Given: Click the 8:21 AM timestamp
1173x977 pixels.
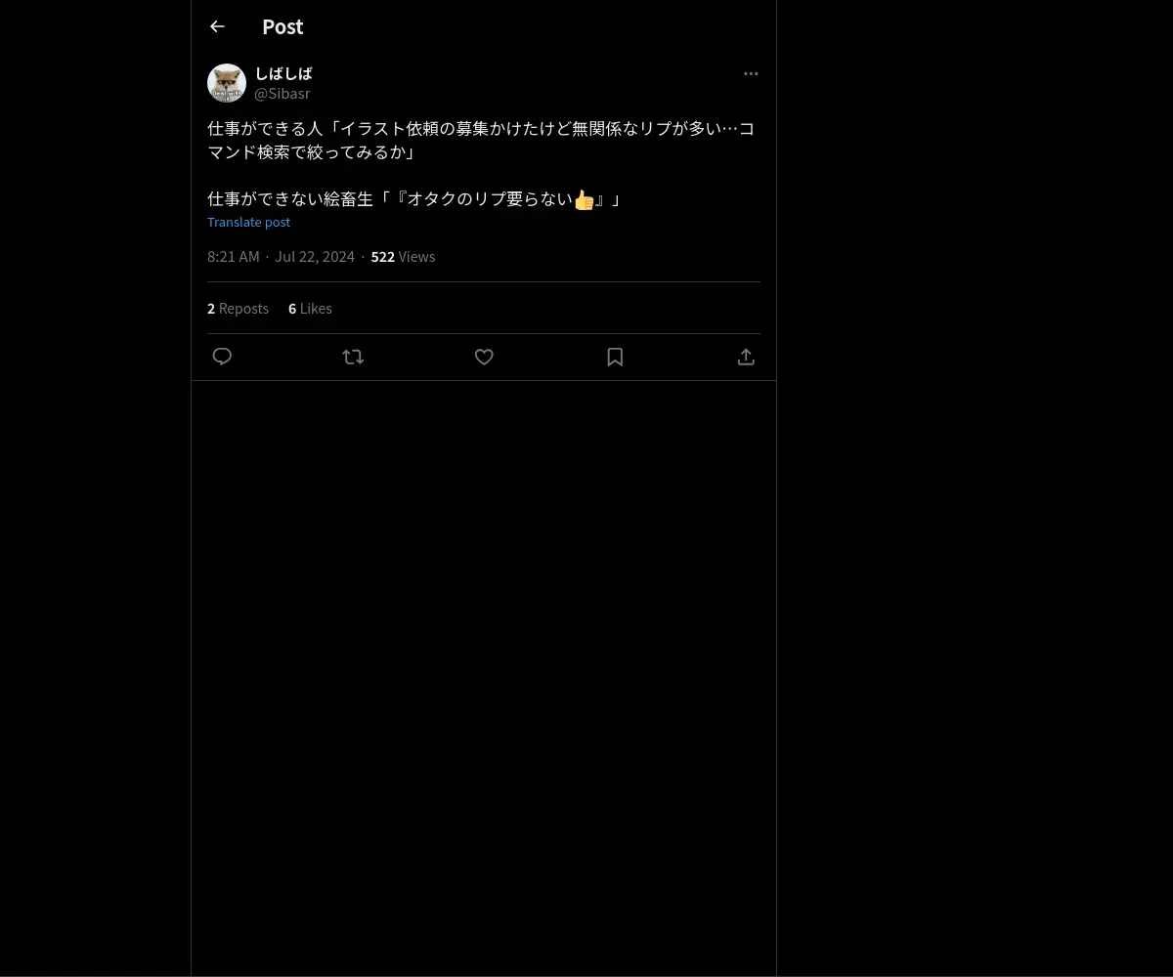Looking at the screenshot, I should pyautogui.click(x=234, y=257).
